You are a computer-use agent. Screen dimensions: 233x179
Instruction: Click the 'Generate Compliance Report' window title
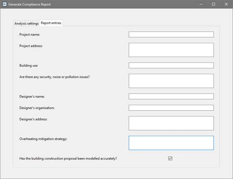[x=30, y=4]
